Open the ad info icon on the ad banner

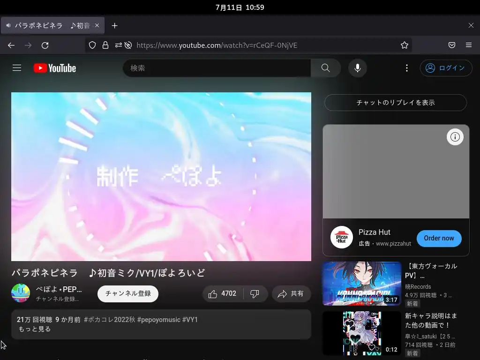455,137
